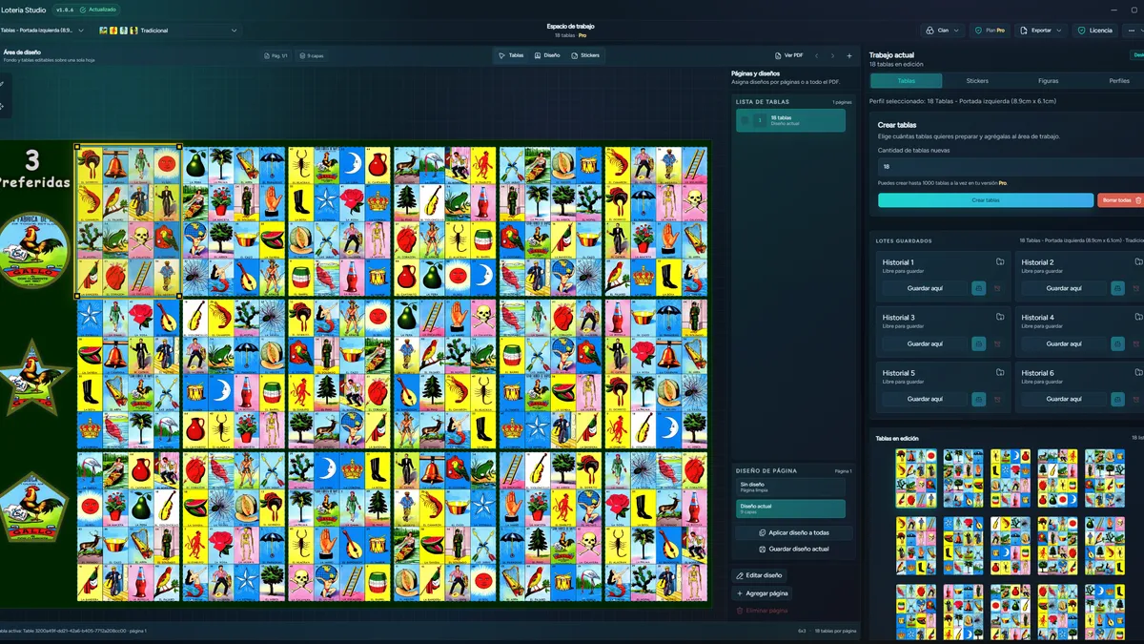Click the Ver PDF button
The width and height of the screenshot is (1144, 644).
click(x=789, y=55)
